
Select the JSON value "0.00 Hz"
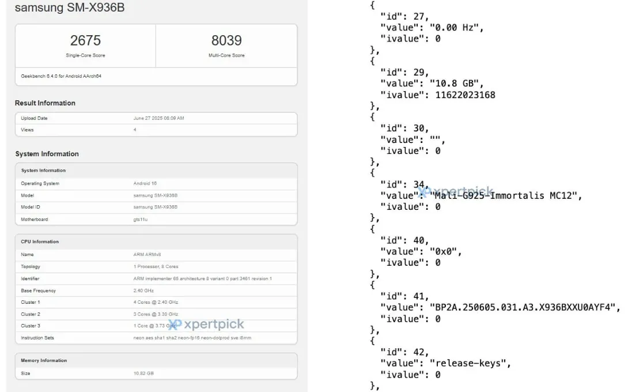pos(454,28)
